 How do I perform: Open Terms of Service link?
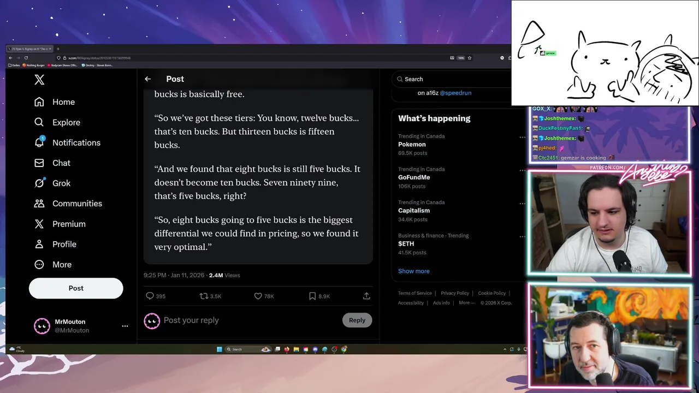pos(414,293)
